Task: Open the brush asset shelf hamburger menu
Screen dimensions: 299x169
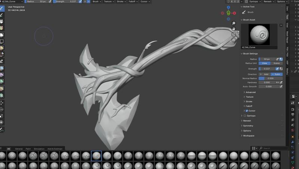Action: coord(1,148)
